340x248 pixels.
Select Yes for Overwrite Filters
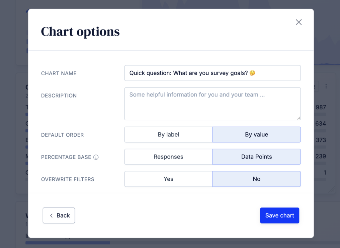(x=168, y=179)
